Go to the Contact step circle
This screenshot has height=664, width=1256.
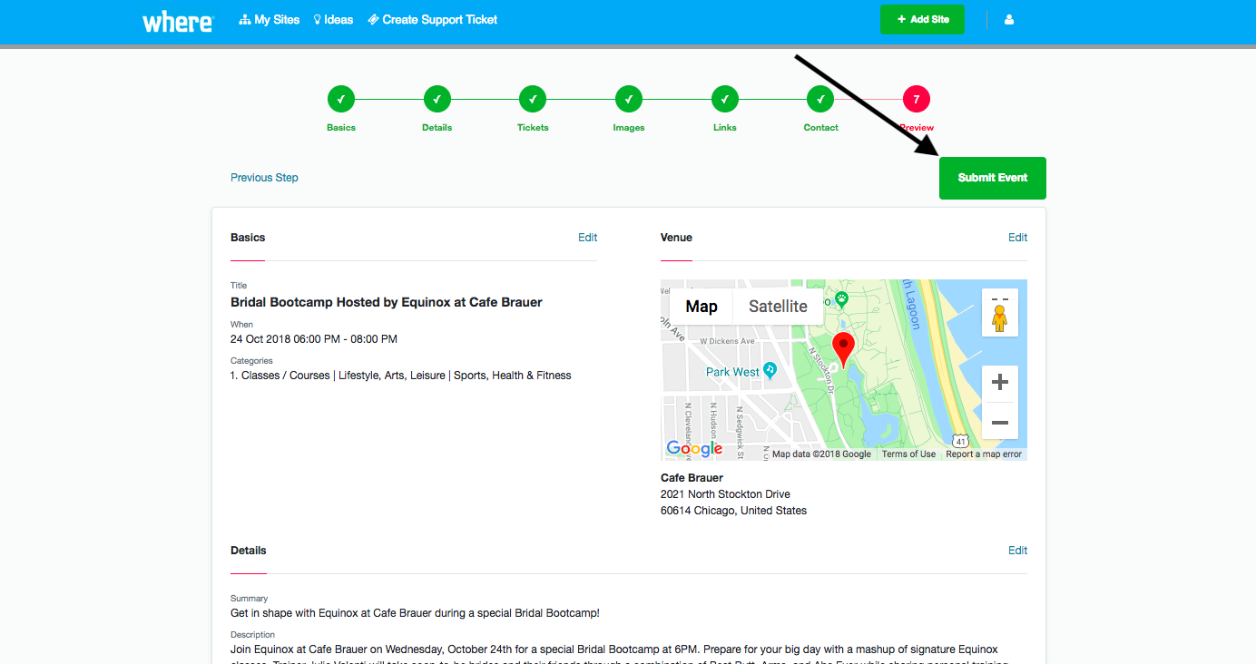(x=820, y=99)
